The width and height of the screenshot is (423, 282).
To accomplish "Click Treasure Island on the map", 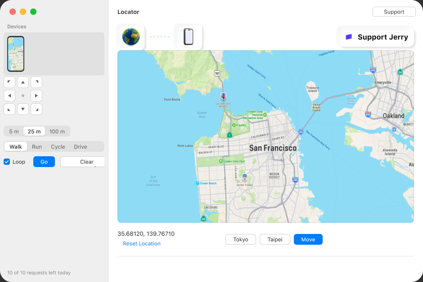I will point(312,89).
